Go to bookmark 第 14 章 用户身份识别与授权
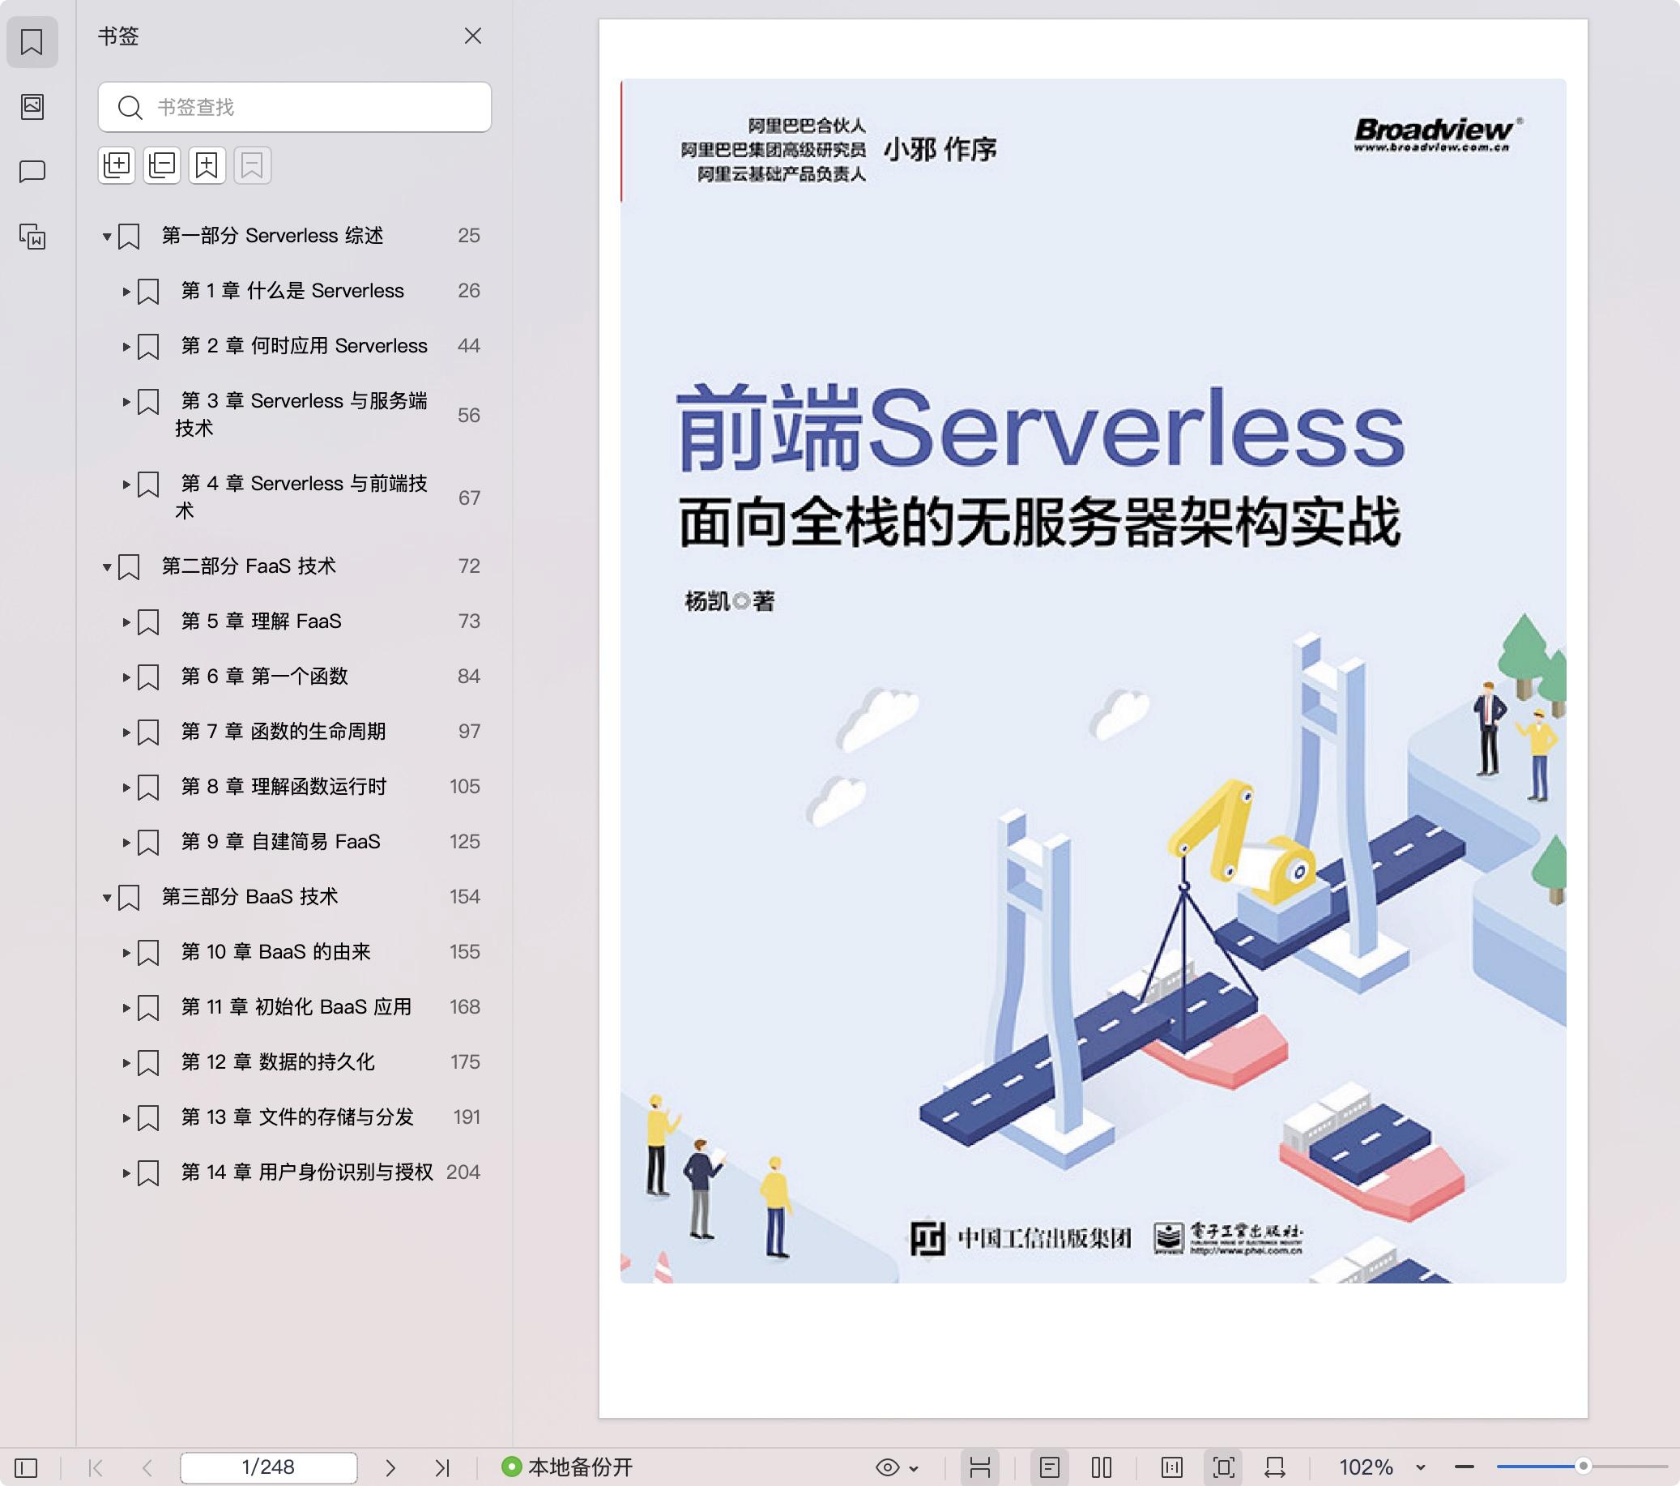This screenshot has width=1680, height=1486. click(x=306, y=1172)
